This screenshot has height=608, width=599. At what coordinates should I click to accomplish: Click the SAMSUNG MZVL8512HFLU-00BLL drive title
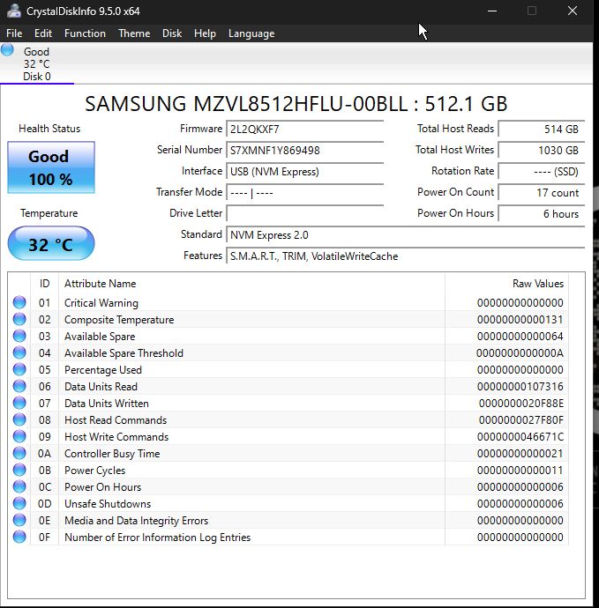click(x=296, y=104)
